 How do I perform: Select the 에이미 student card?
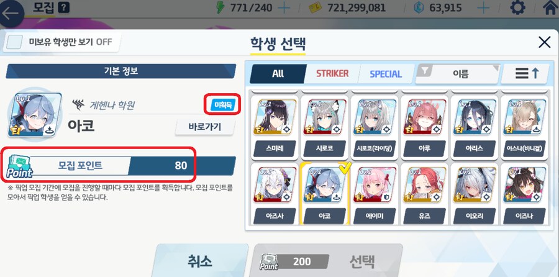pyautogui.click(x=375, y=193)
